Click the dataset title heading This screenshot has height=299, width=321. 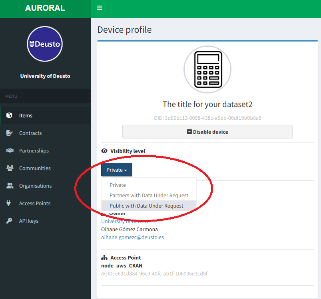point(207,104)
